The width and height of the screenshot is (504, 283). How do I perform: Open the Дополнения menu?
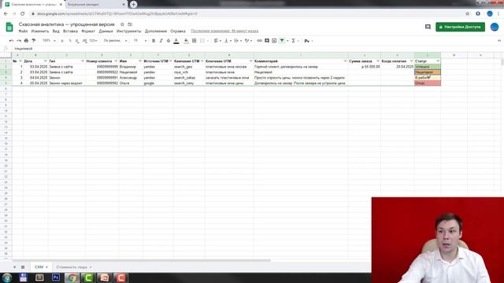(156, 31)
